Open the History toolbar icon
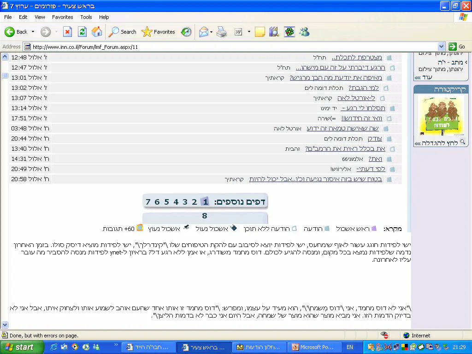 coord(186,32)
